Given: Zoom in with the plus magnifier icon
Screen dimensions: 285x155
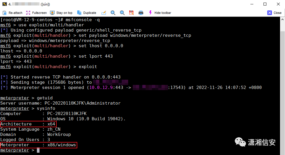Looking at the screenshot, I should point(113,13).
